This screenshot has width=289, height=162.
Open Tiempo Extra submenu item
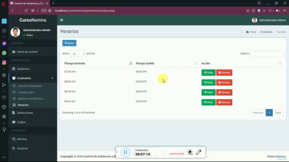[x=26, y=92]
